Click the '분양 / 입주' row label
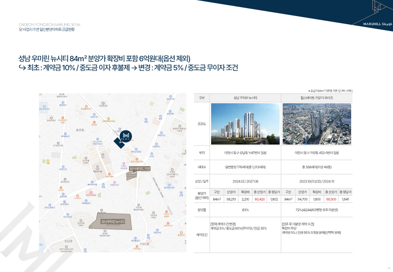 (x=202, y=181)
